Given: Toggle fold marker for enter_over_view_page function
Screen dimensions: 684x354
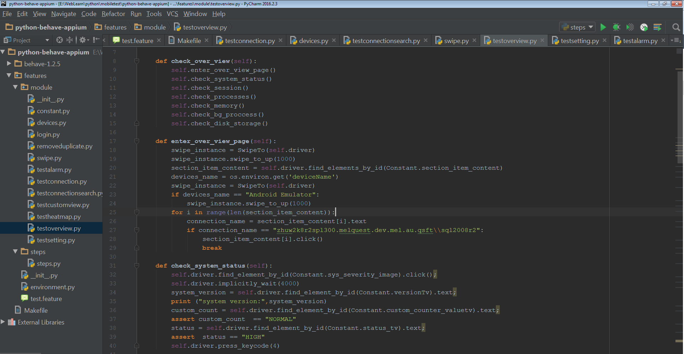Looking at the screenshot, I should [x=137, y=141].
